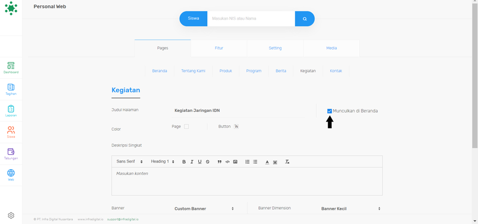Open the Produk page sub-tab
Viewport: 478px width, 224px height.
pyautogui.click(x=226, y=71)
